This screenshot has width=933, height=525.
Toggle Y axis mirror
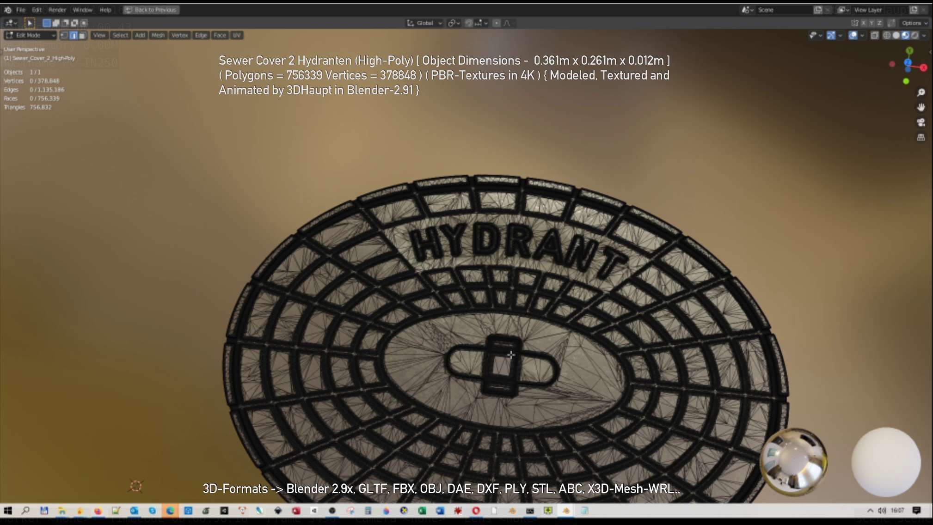coord(872,23)
